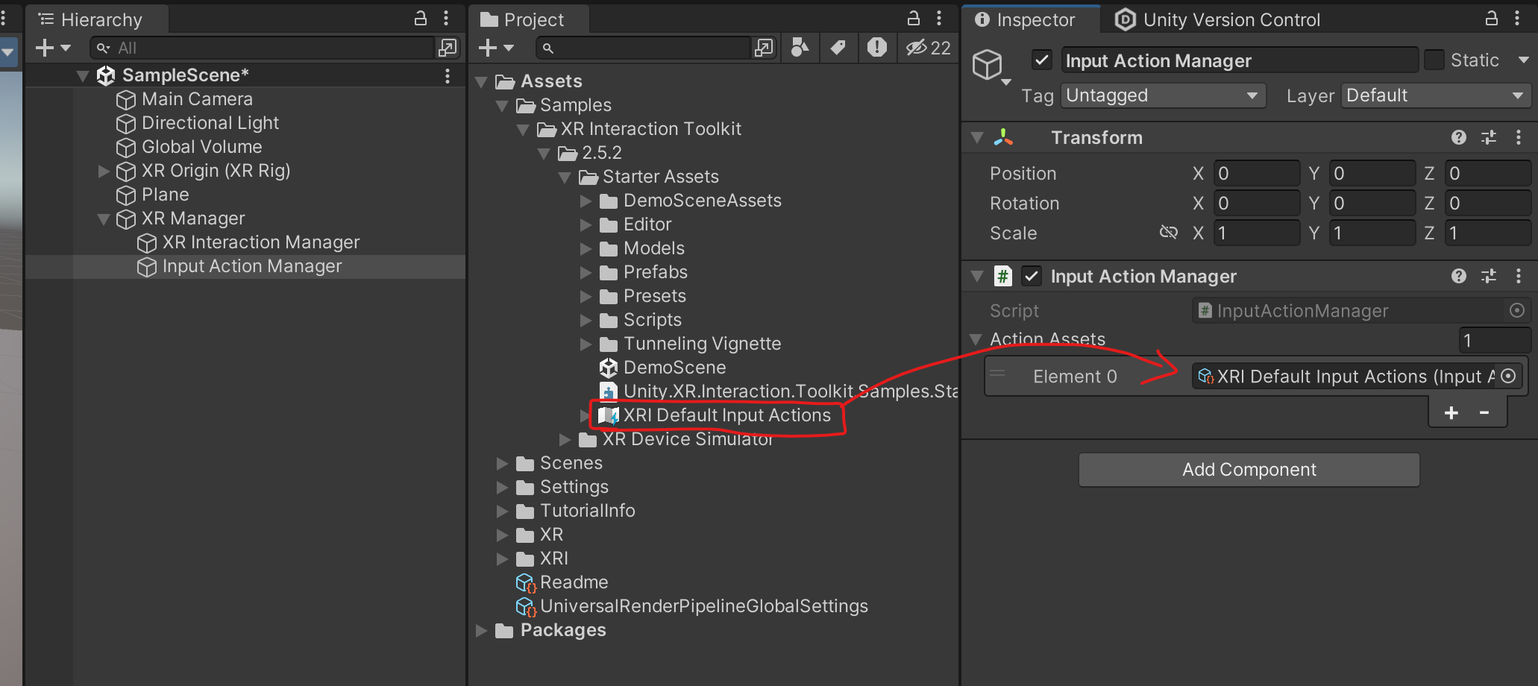Select the Editor folder

click(635, 224)
